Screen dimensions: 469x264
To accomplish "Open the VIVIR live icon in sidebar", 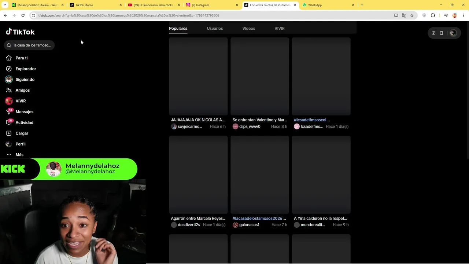I will 9,101.
